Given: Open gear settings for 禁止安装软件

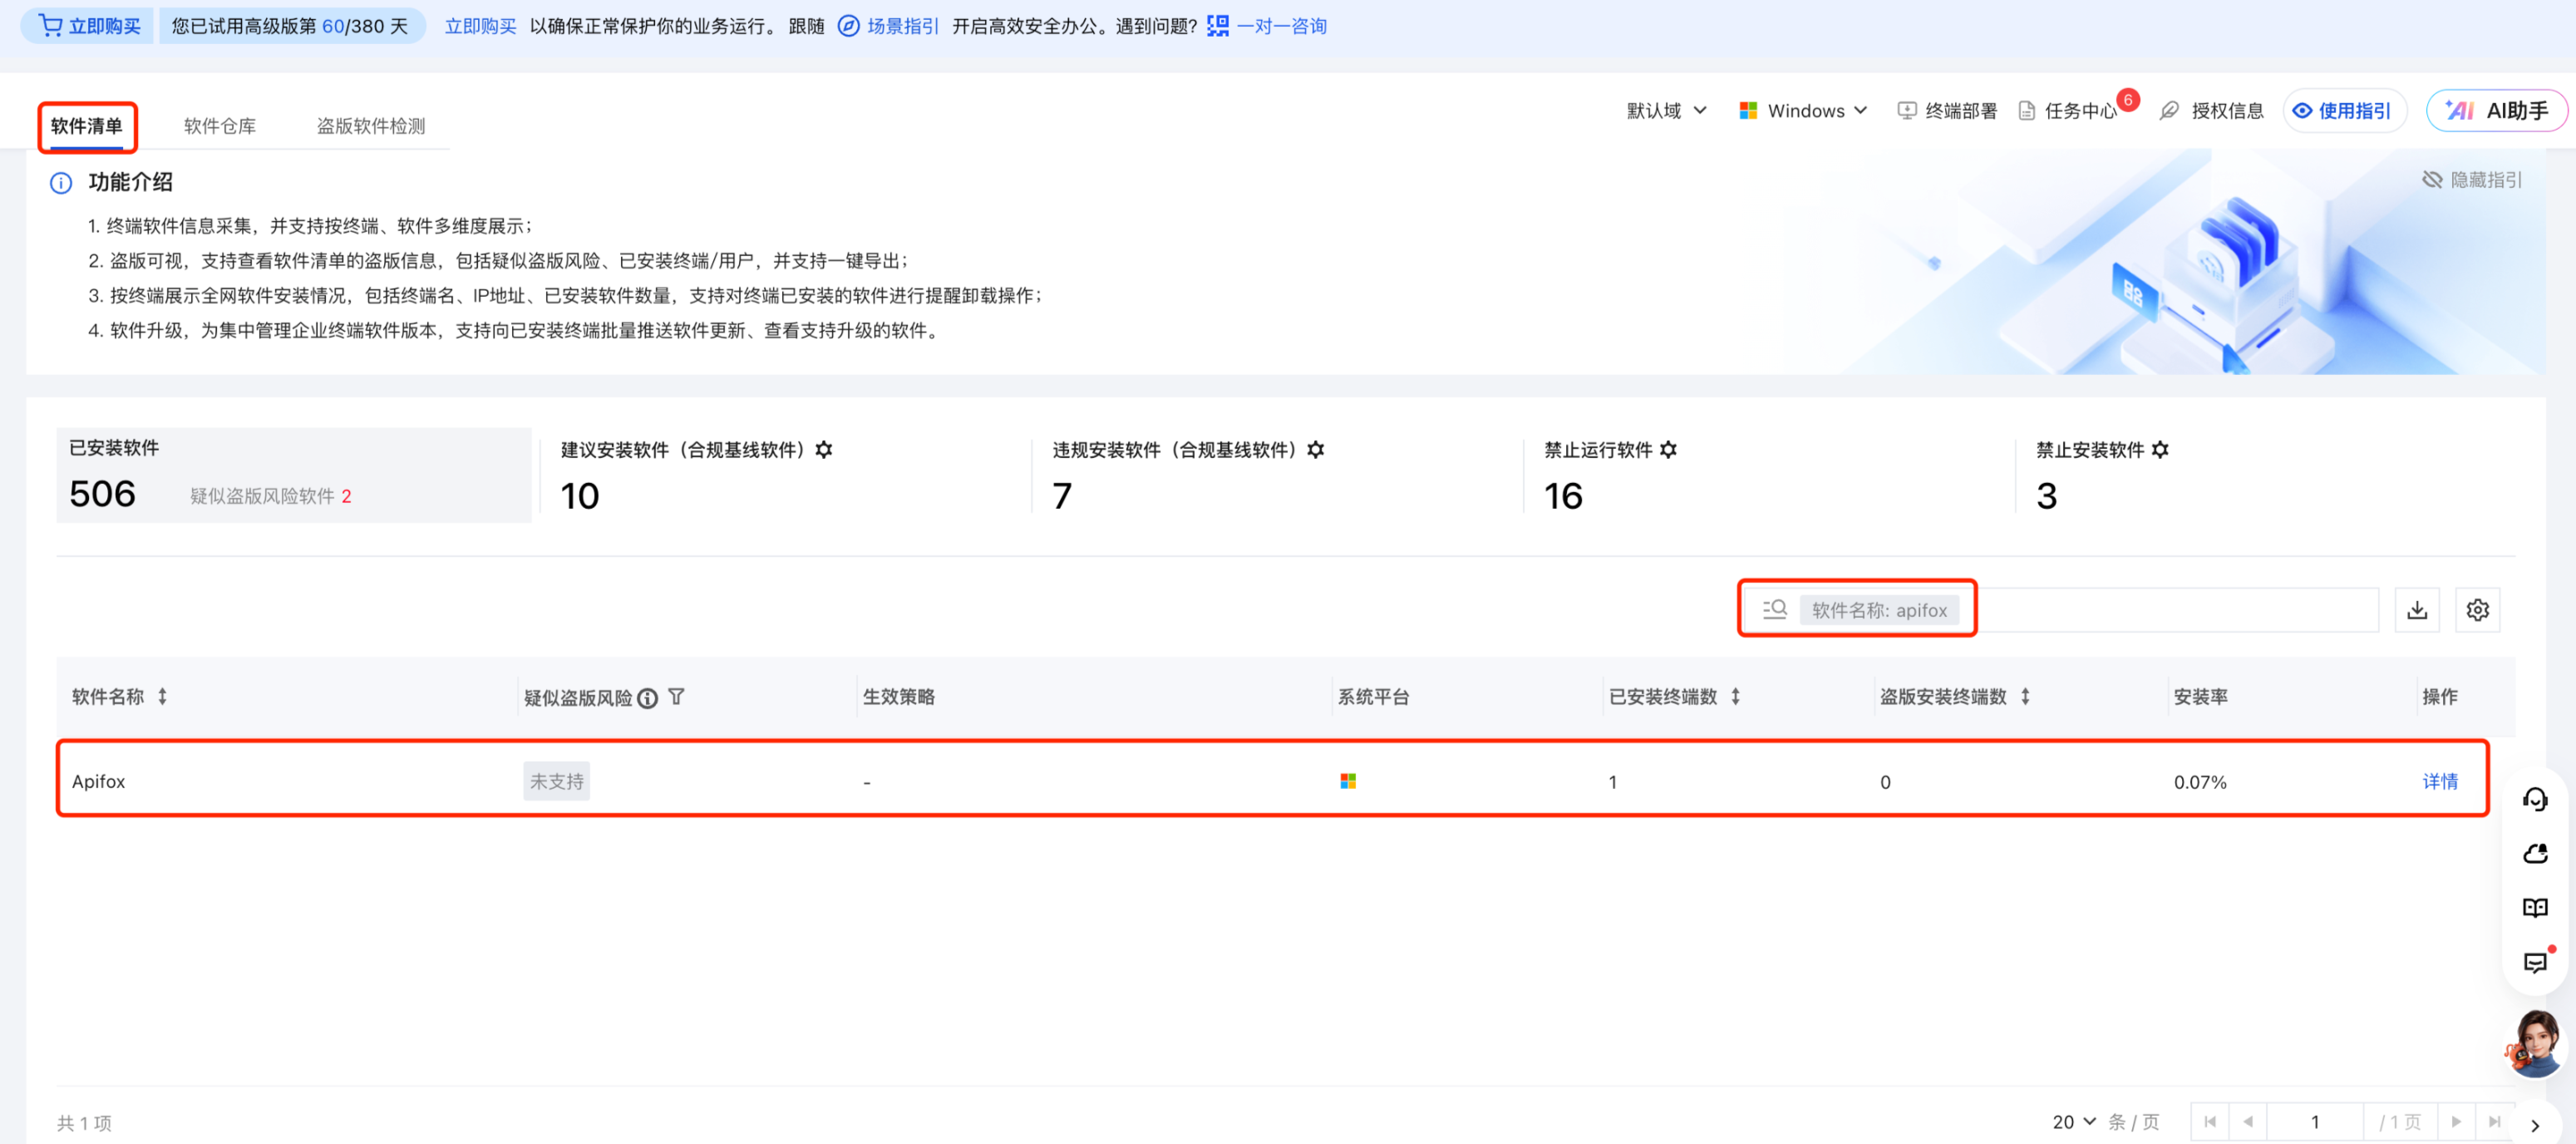Looking at the screenshot, I should [x=2160, y=450].
